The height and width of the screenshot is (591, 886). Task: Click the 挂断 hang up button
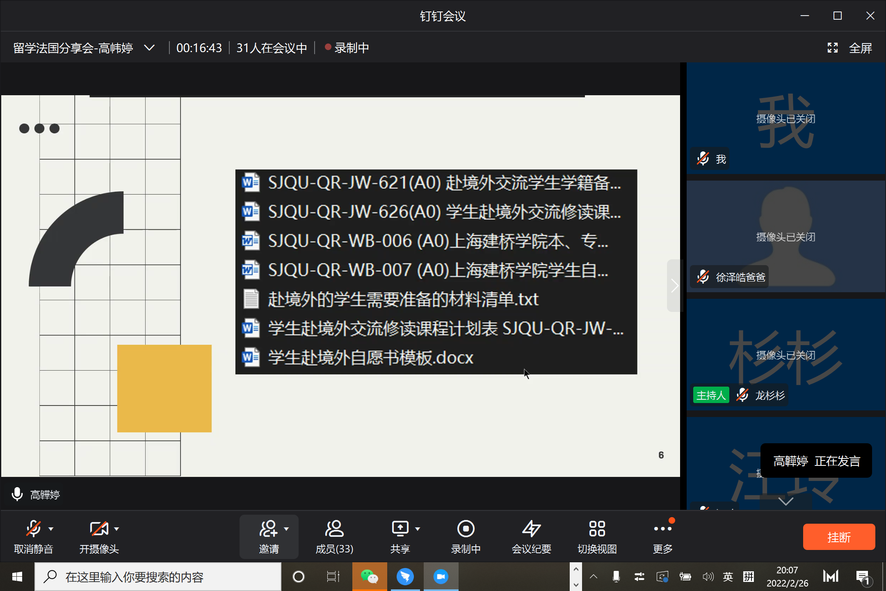[x=839, y=537]
